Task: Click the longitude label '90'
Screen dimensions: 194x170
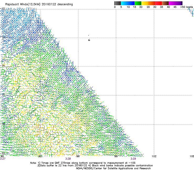Action: tap(2, 156)
